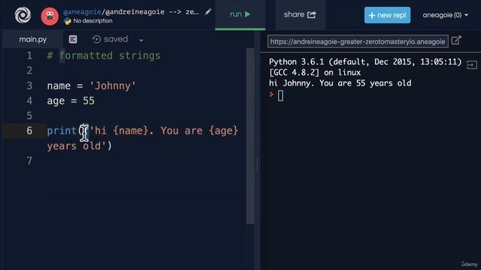
Task: Click the {name} placeholder in the string
Action: pos(131,130)
